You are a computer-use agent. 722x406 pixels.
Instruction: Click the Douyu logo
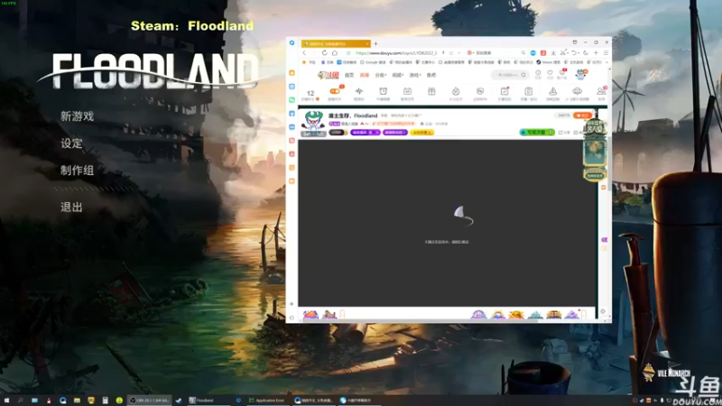coord(329,75)
